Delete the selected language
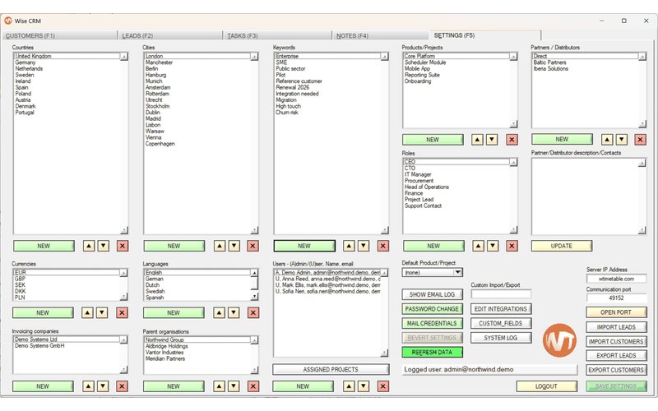 click(253, 312)
